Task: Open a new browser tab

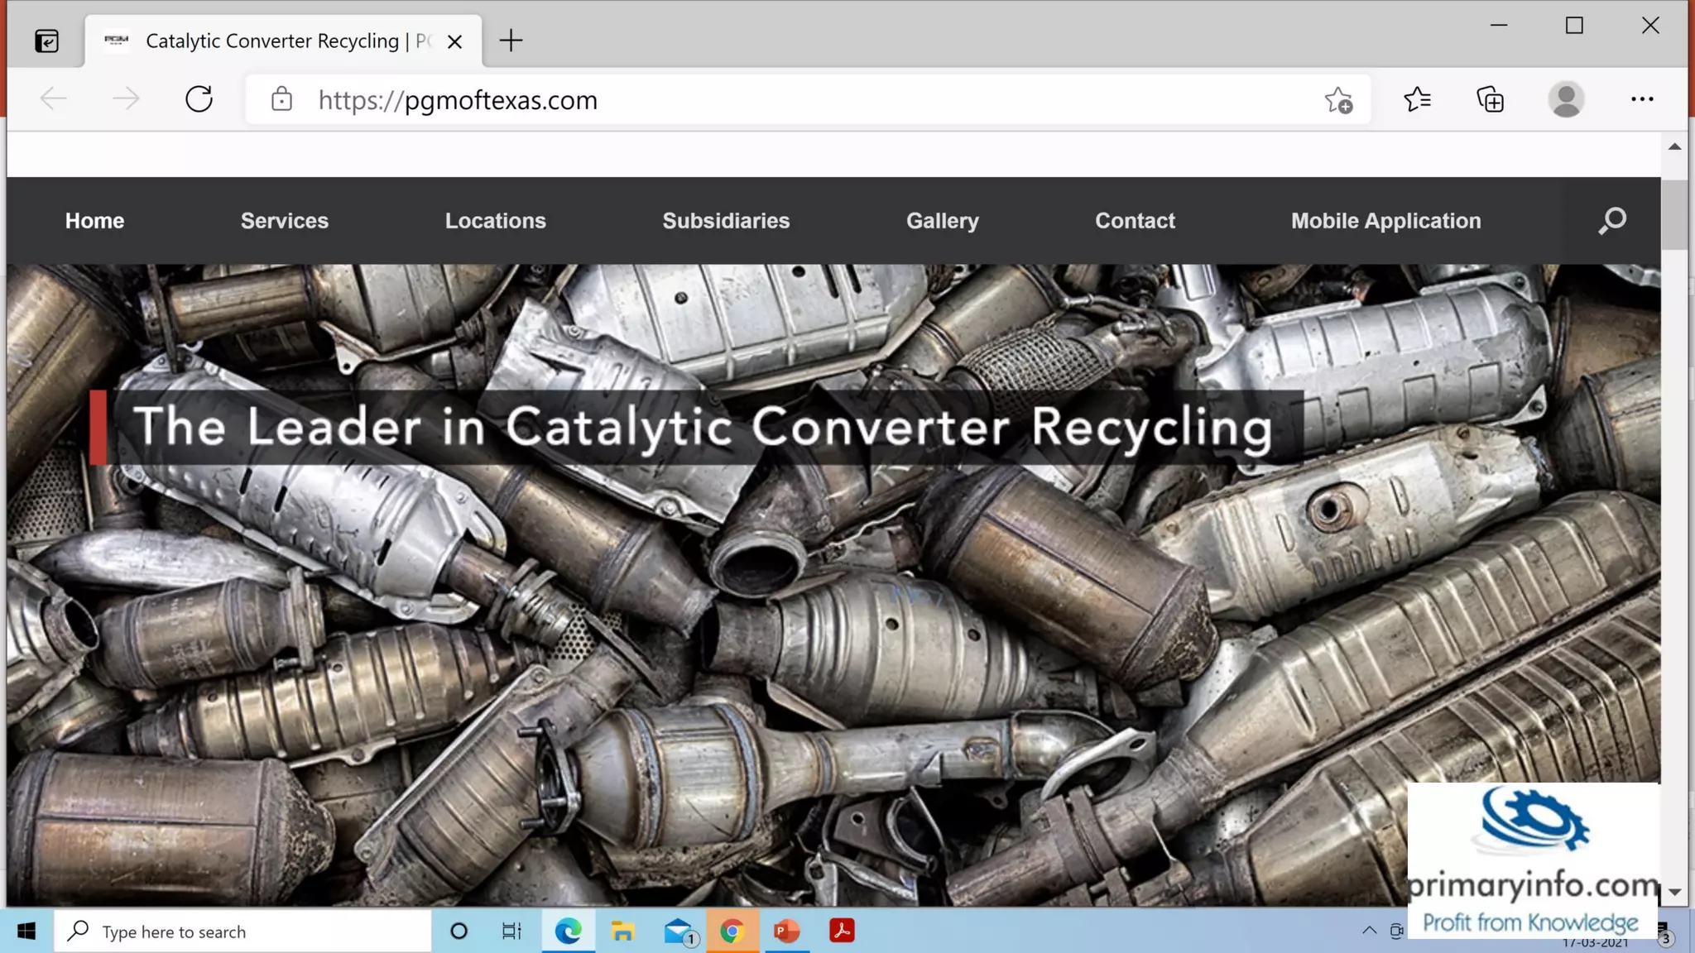Action: tap(511, 41)
